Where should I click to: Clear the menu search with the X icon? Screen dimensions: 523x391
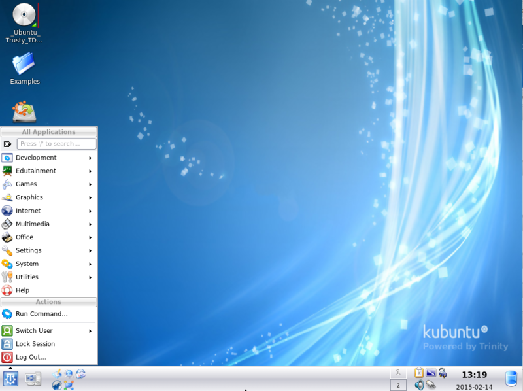[x=7, y=144]
